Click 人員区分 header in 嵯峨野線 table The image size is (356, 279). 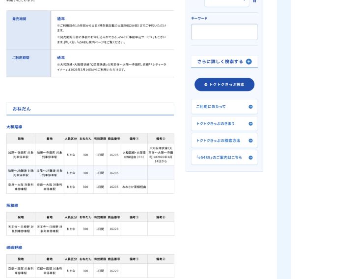coord(71,259)
